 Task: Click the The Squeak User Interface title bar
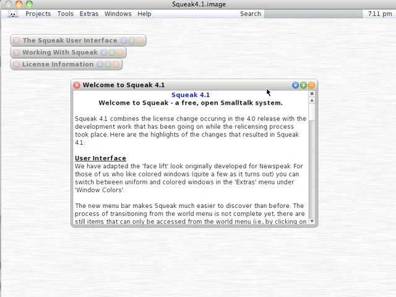(x=78, y=40)
